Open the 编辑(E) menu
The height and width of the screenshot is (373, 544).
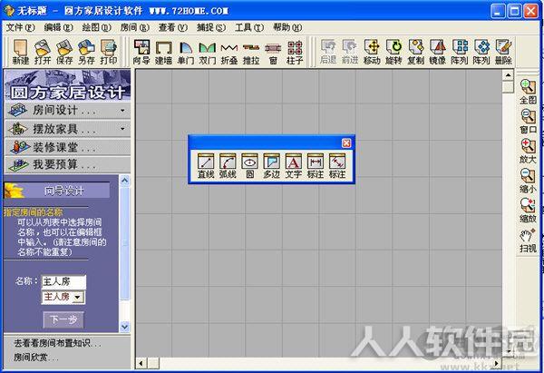(x=58, y=27)
